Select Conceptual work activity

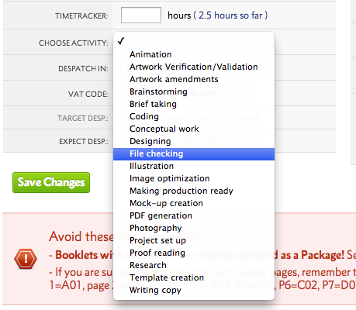pos(194,129)
